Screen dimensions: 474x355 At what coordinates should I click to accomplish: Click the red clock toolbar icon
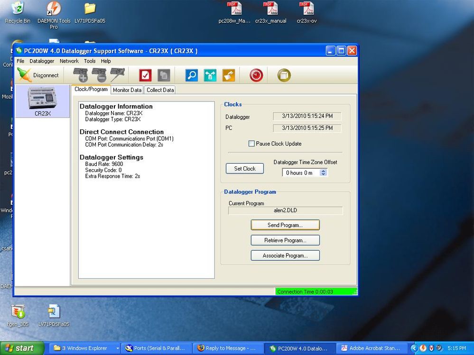[x=256, y=75]
